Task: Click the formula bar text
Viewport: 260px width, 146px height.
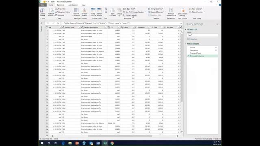Action: (x=97, y=24)
